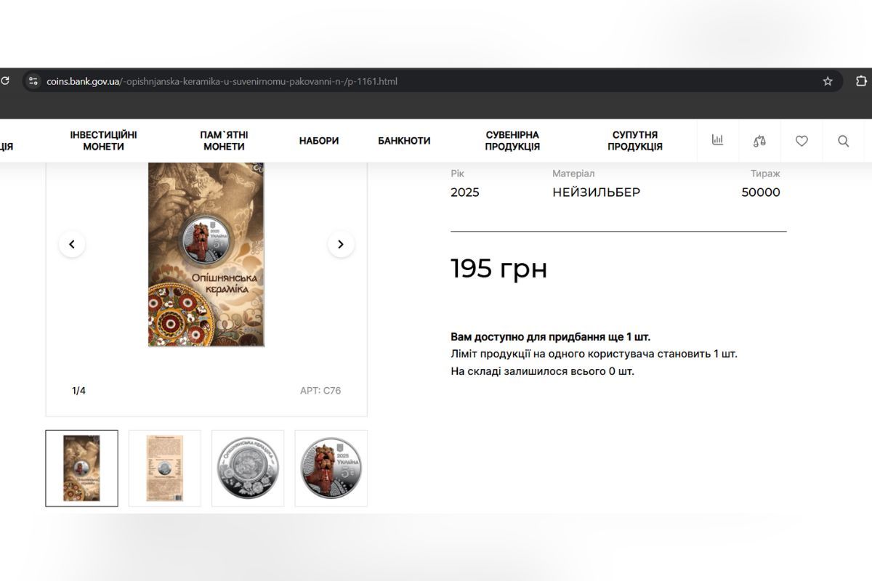Open the compare scales icon
872x581 pixels.
tap(759, 141)
